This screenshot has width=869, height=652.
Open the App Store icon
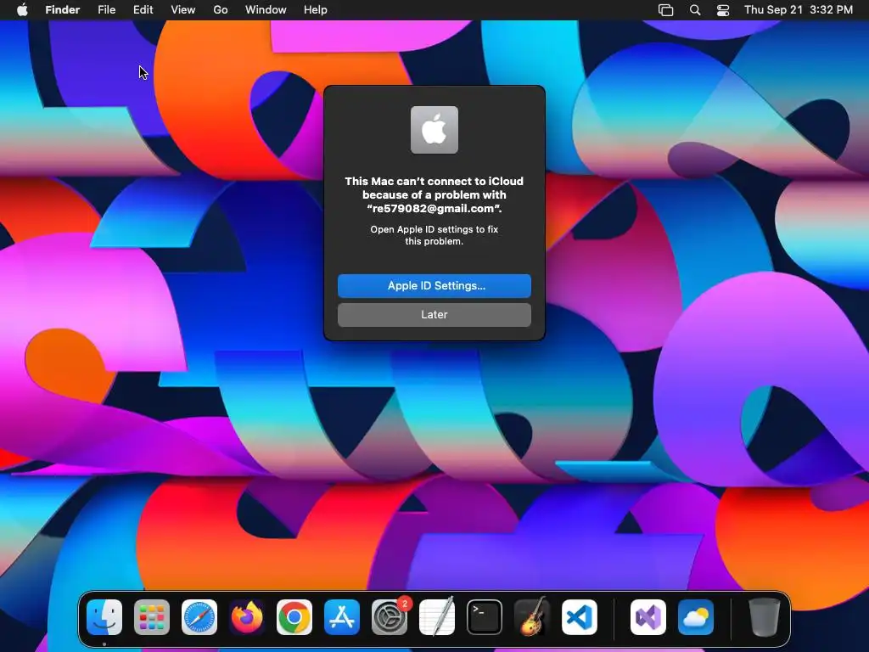coord(342,617)
